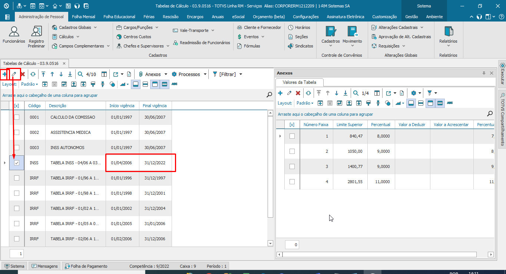Delete selected value in Anexos toolbar

(298, 93)
